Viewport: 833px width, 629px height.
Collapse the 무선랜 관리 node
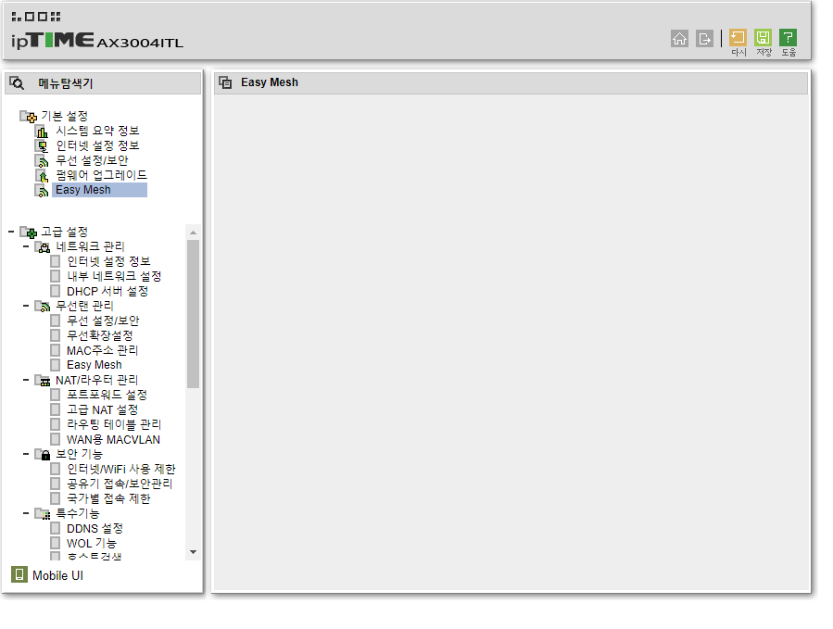coord(26,306)
